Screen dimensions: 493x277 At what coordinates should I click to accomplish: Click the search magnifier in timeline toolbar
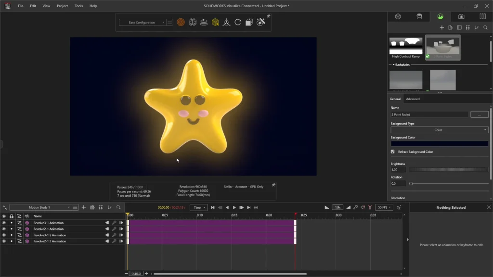coord(118,207)
